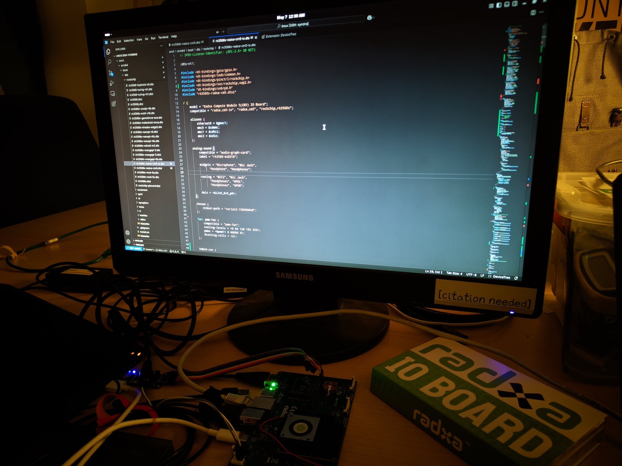Close the rk3588s-radxa-cm5-io.dts tab
622x466 pixels.
tap(256, 38)
